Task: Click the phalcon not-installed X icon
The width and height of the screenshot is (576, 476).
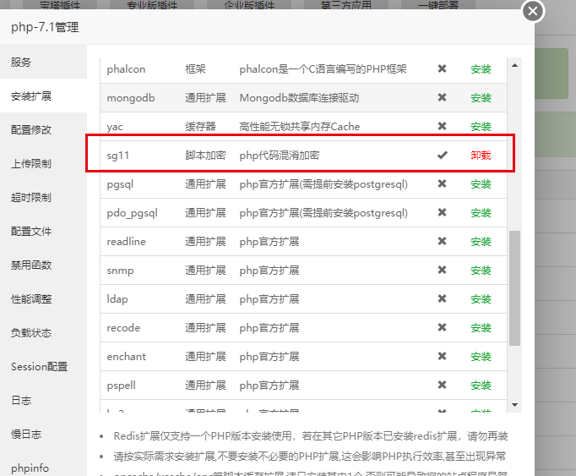Action: 442,68
